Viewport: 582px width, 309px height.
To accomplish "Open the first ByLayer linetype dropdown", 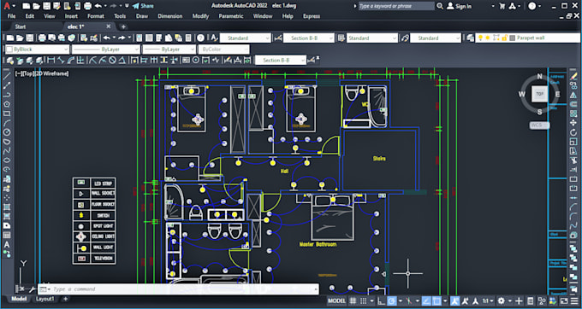I will tap(106, 50).
